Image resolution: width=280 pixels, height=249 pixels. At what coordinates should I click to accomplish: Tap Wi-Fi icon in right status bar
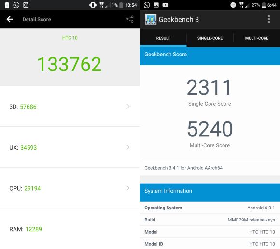tap(241, 5)
